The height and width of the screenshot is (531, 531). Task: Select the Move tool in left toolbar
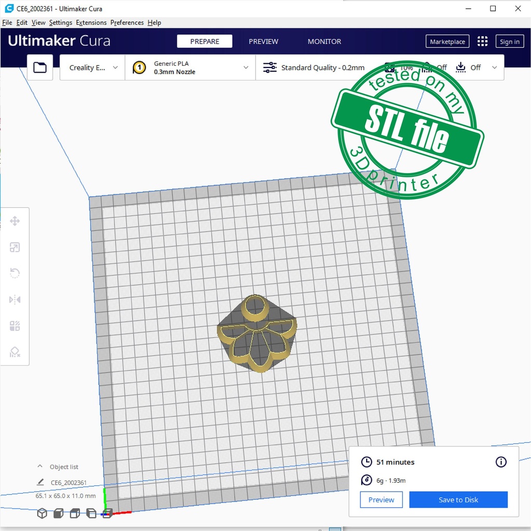pos(15,221)
